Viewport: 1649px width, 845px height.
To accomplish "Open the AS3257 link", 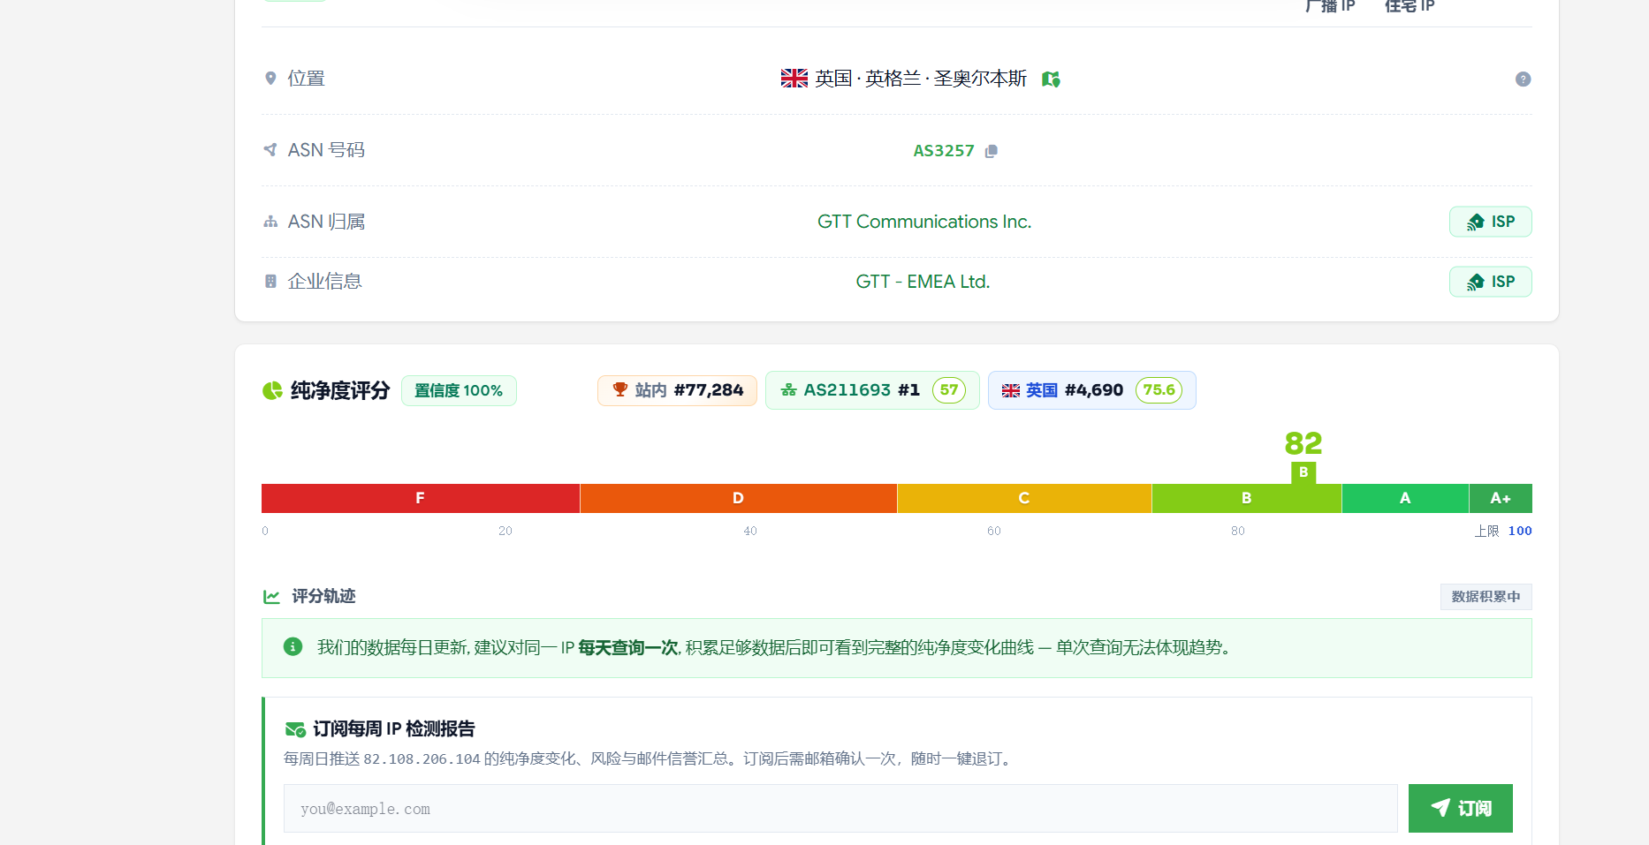I will 944,151.
